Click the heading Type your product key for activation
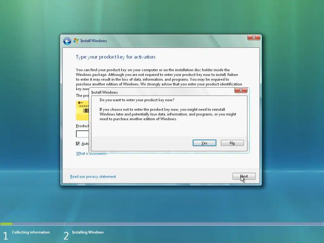The height and width of the screenshot is (243, 324). [x=115, y=57]
